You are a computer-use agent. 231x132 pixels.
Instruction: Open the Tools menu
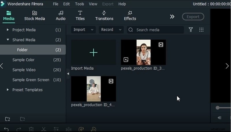[79, 4]
